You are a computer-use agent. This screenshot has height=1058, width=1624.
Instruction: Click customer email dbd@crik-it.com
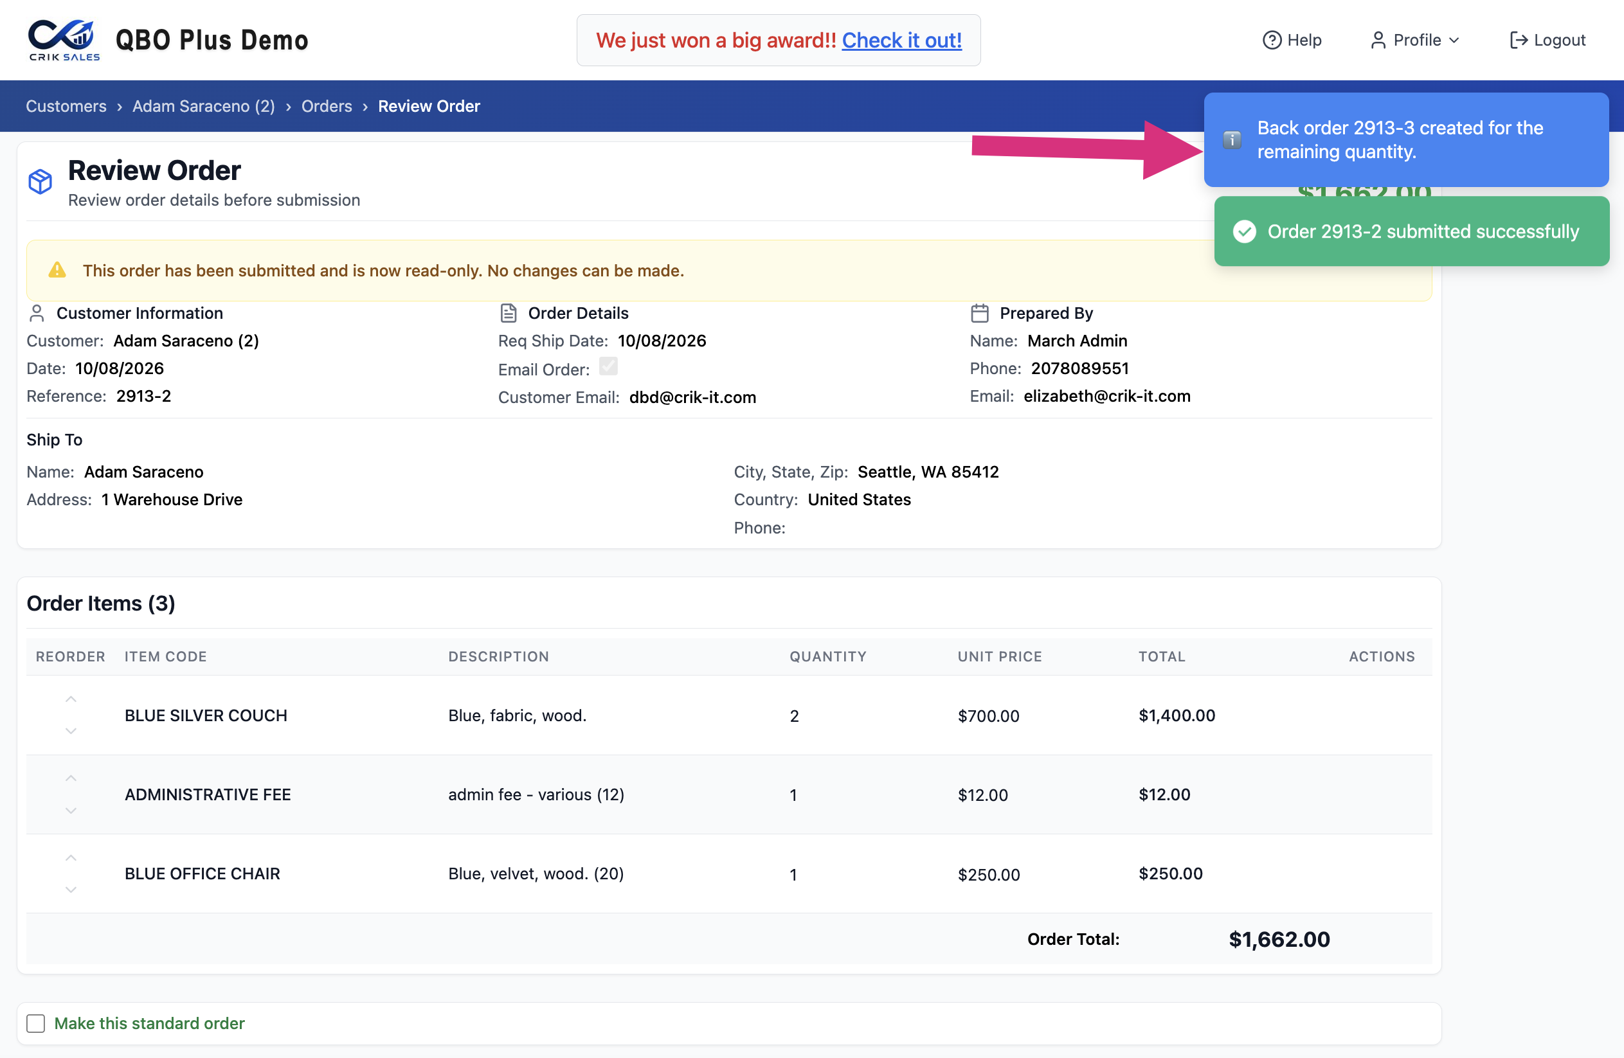(692, 397)
